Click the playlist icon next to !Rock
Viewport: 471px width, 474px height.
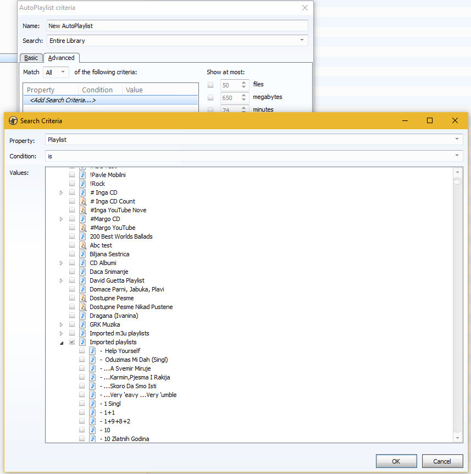pos(82,184)
